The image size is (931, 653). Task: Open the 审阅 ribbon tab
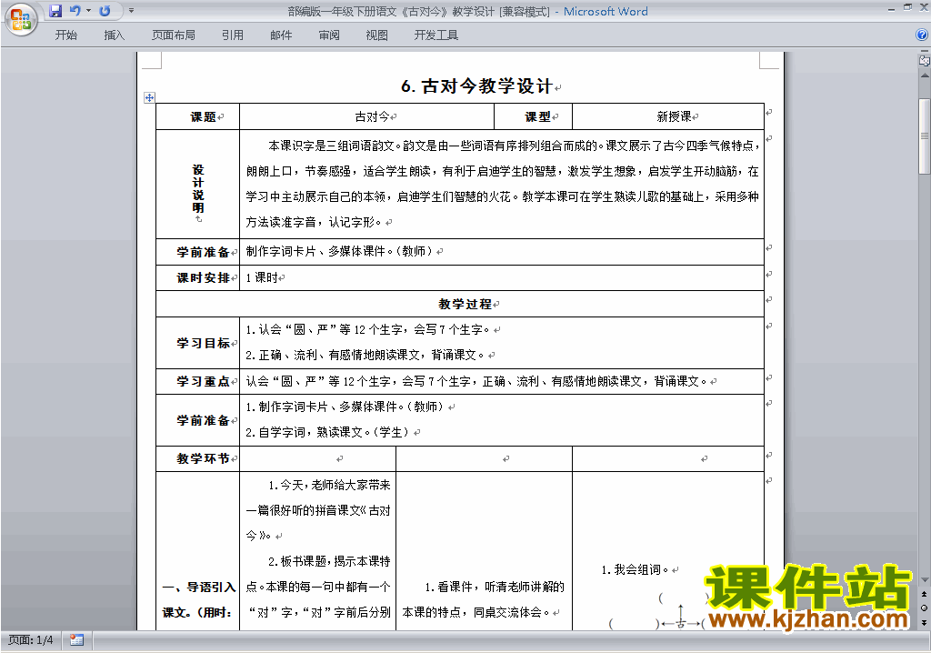[329, 35]
